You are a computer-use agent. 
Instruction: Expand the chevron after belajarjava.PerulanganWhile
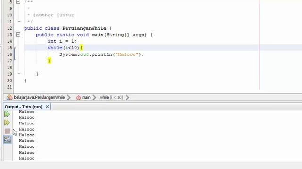(69, 97)
